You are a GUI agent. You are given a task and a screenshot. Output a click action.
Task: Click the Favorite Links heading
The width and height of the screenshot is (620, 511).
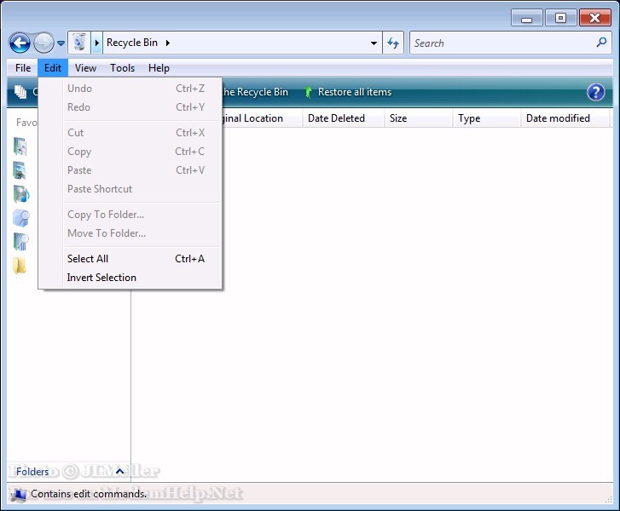(26, 123)
